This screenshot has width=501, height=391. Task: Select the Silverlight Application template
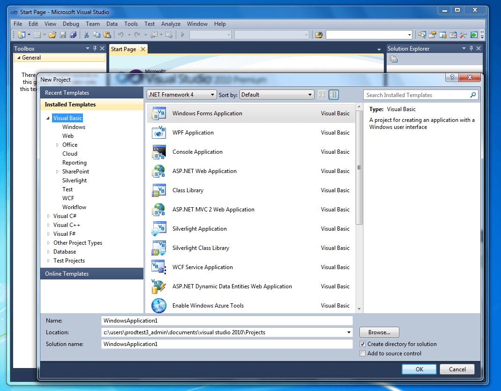point(251,229)
